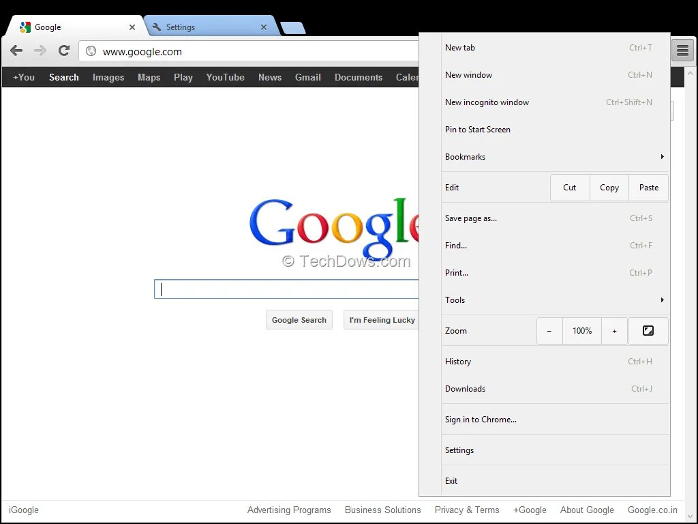Expand the Tools submenu arrow
The image size is (698, 524).
pos(663,300)
